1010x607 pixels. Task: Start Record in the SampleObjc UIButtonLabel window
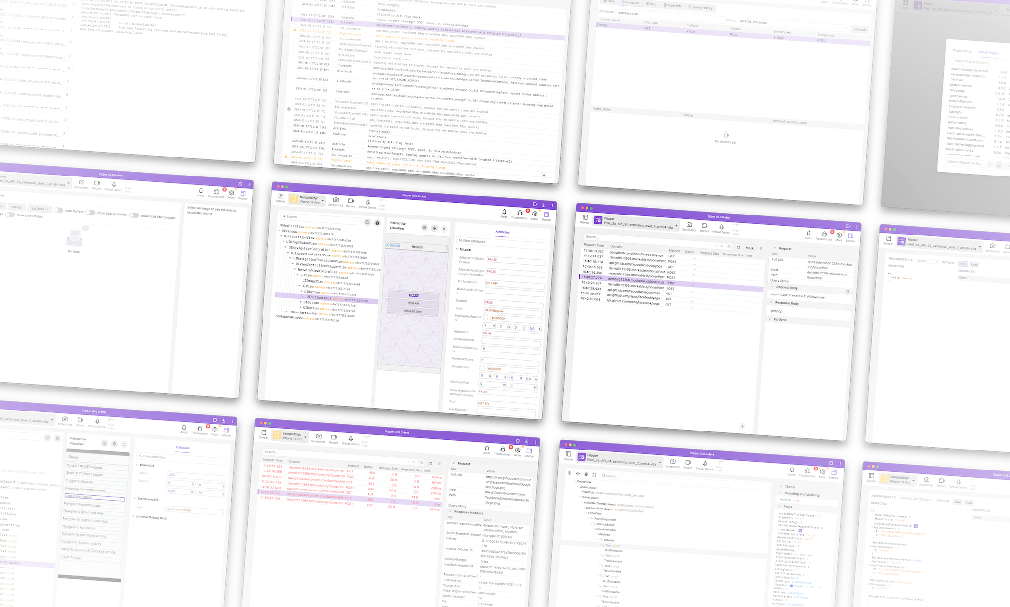[x=351, y=203]
